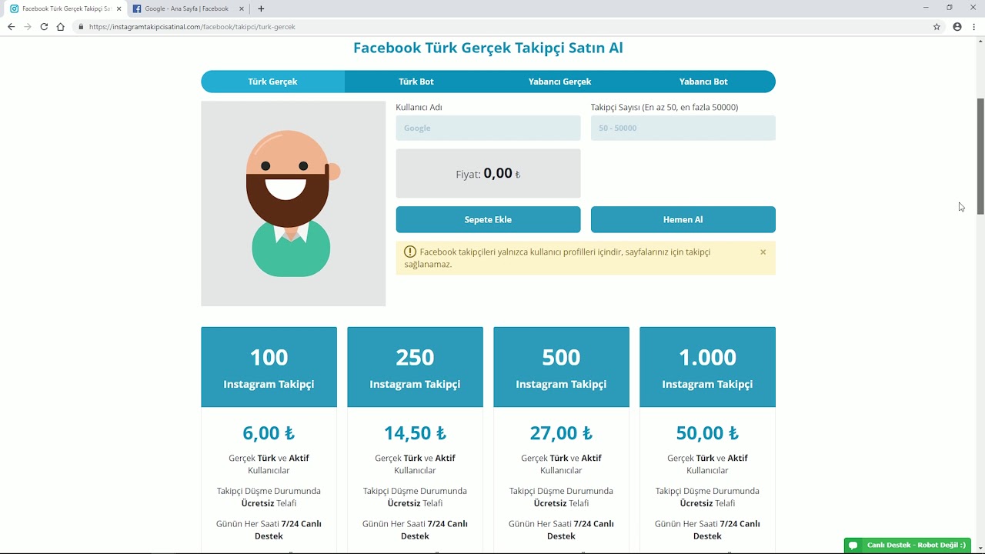Open the browser home page icon
This screenshot has width=985, height=554.
(x=61, y=26)
